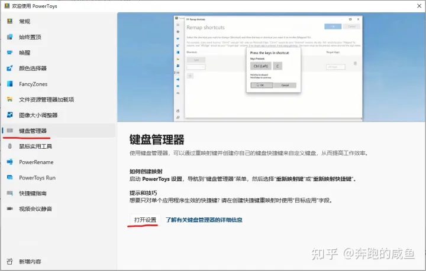Click the PowerRename icon
This screenshot has width=426, height=271.
click(10, 162)
